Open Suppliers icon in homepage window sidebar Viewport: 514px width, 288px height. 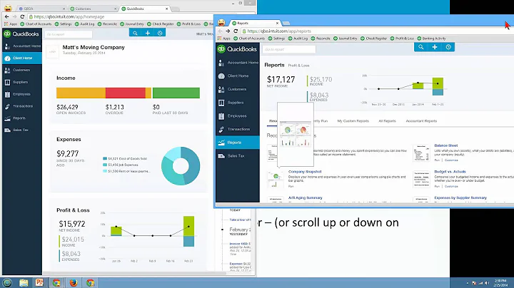coord(8,82)
